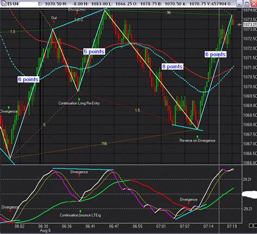Click the 07:19 time axis label

(x=232, y=226)
